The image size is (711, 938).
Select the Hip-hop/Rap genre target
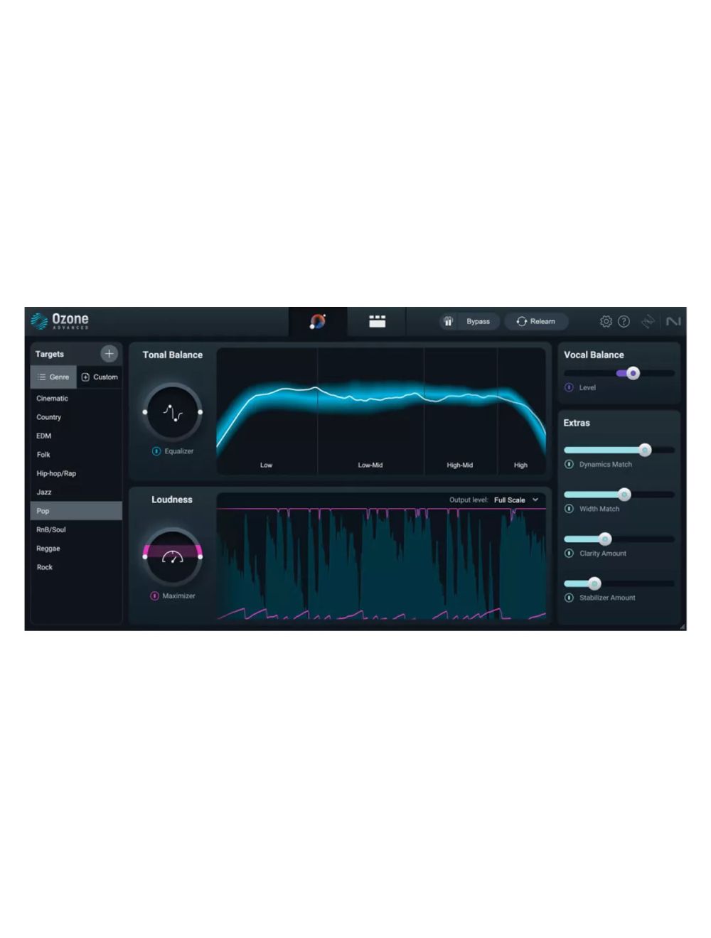tap(57, 473)
